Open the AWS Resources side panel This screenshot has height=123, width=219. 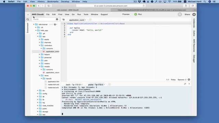coord(194,45)
